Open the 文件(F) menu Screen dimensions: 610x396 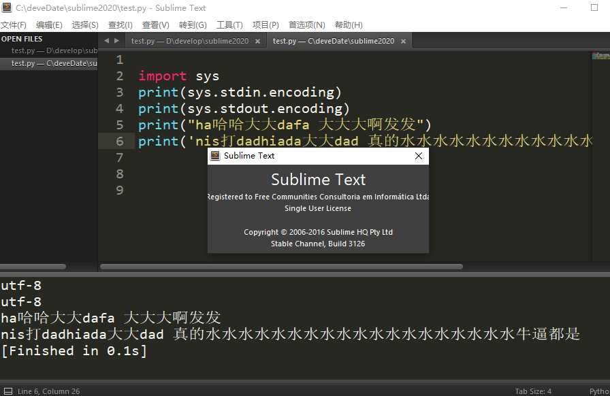[x=14, y=25]
